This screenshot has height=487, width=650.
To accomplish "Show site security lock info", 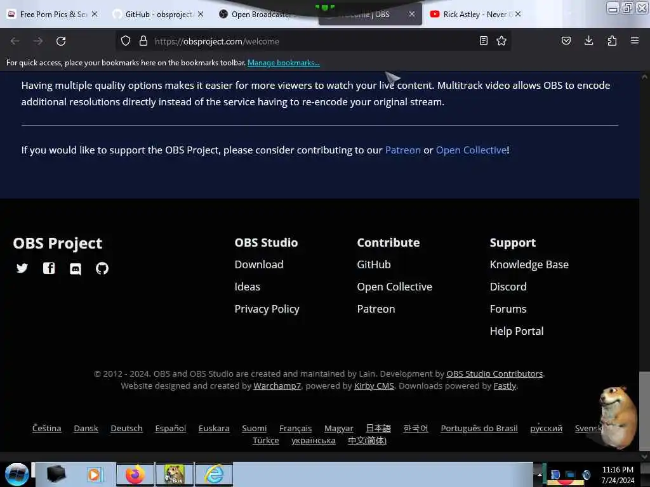I will coord(143,41).
